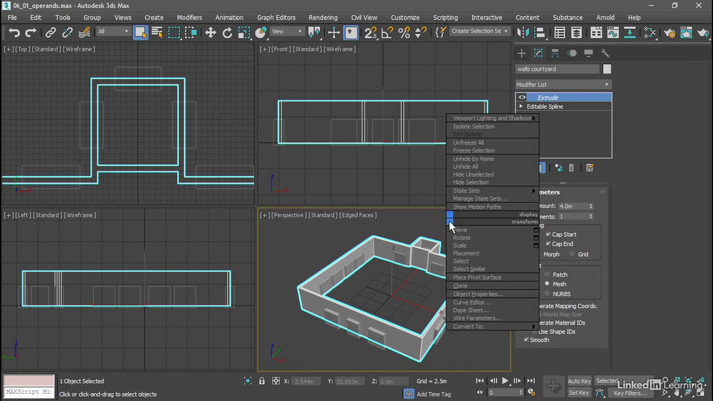The image size is (713, 401).
Task: Open Render Setup teapot icon
Action: (x=670, y=33)
